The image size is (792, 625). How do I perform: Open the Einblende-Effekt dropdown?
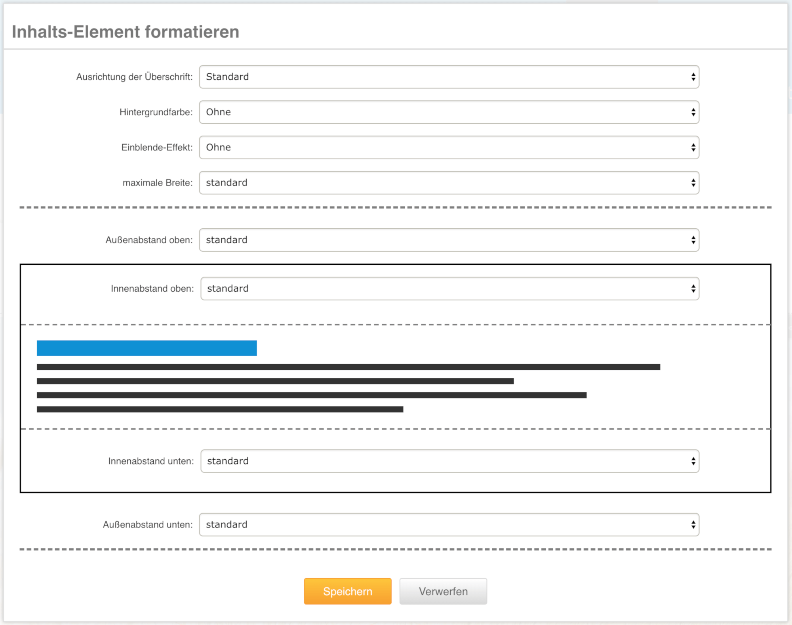click(449, 147)
